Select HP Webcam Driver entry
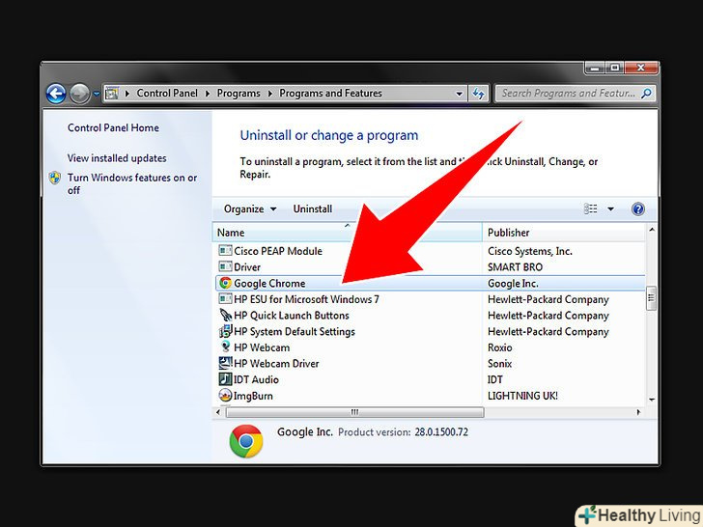Image resolution: width=703 pixels, height=527 pixels. [x=431, y=364]
